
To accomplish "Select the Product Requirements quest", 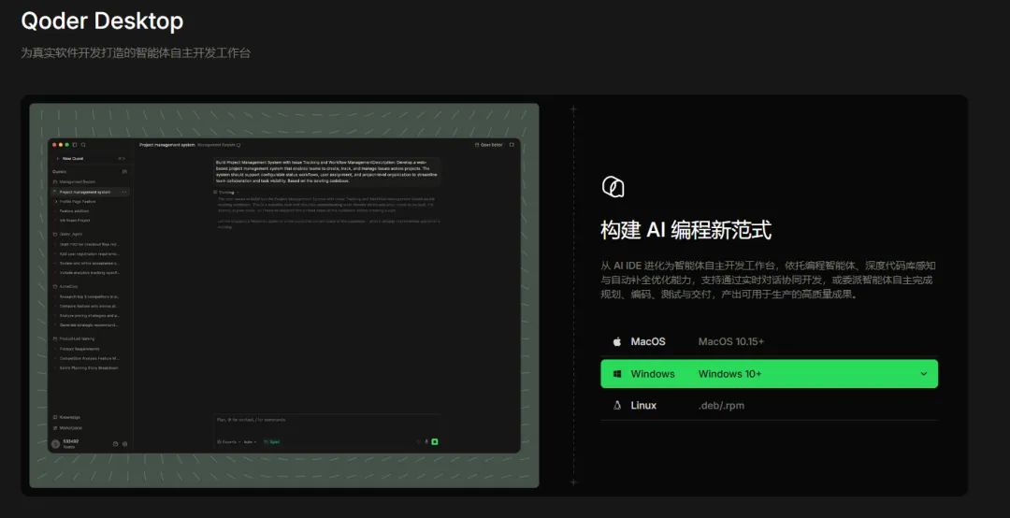I will 79,349.
